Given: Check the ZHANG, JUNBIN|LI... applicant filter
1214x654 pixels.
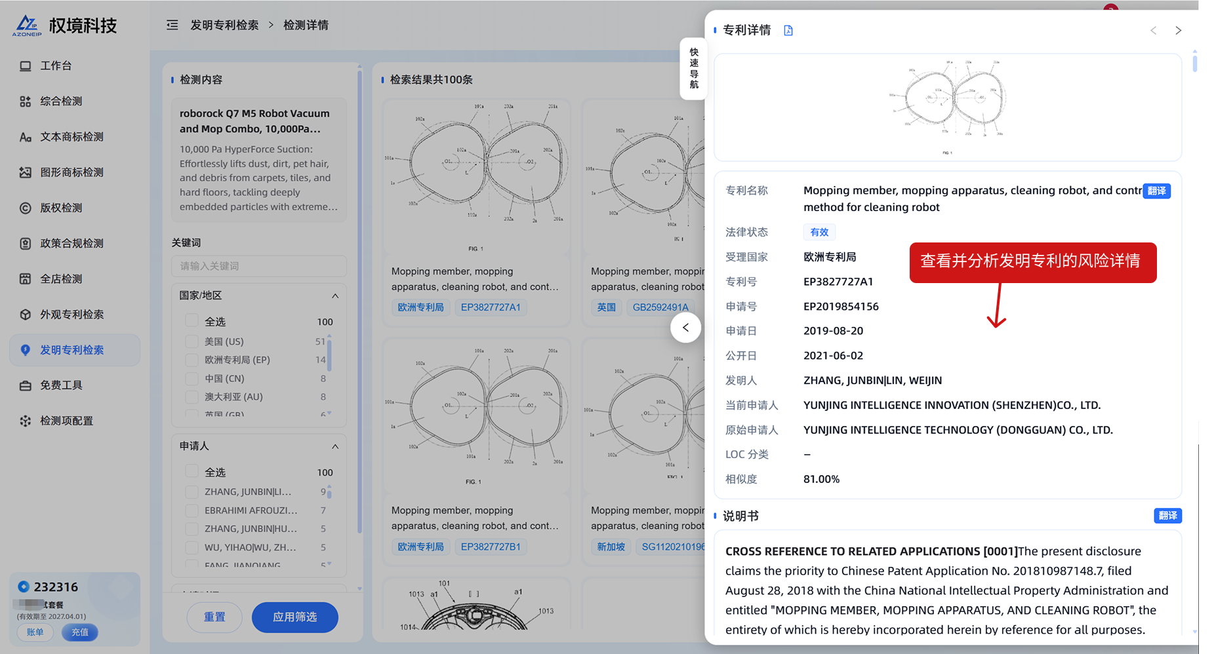Looking at the screenshot, I should pyautogui.click(x=192, y=491).
